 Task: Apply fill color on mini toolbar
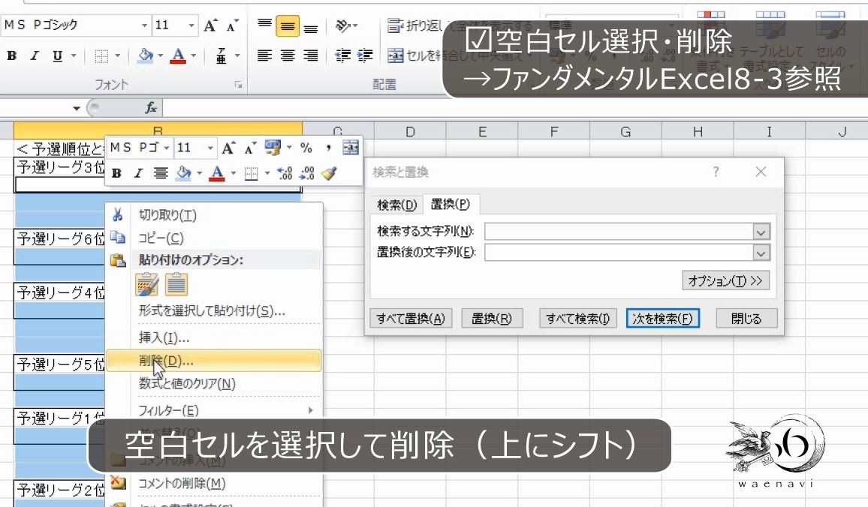[183, 173]
